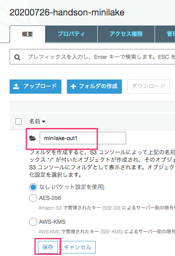Click the キャンセル button

(78, 247)
